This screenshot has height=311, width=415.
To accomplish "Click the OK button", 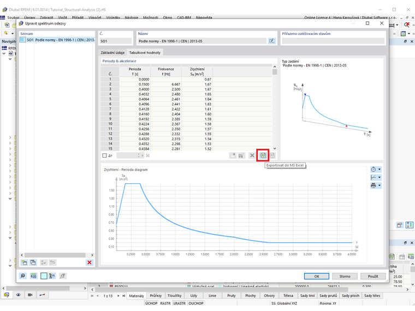I will [317, 276].
